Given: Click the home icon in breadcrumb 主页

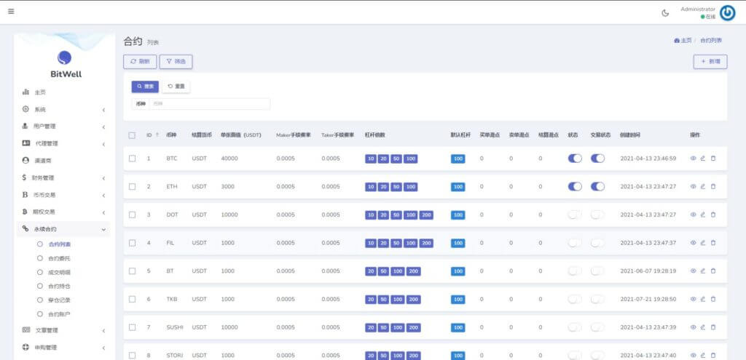Looking at the screenshot, I should tap(677, 41).
